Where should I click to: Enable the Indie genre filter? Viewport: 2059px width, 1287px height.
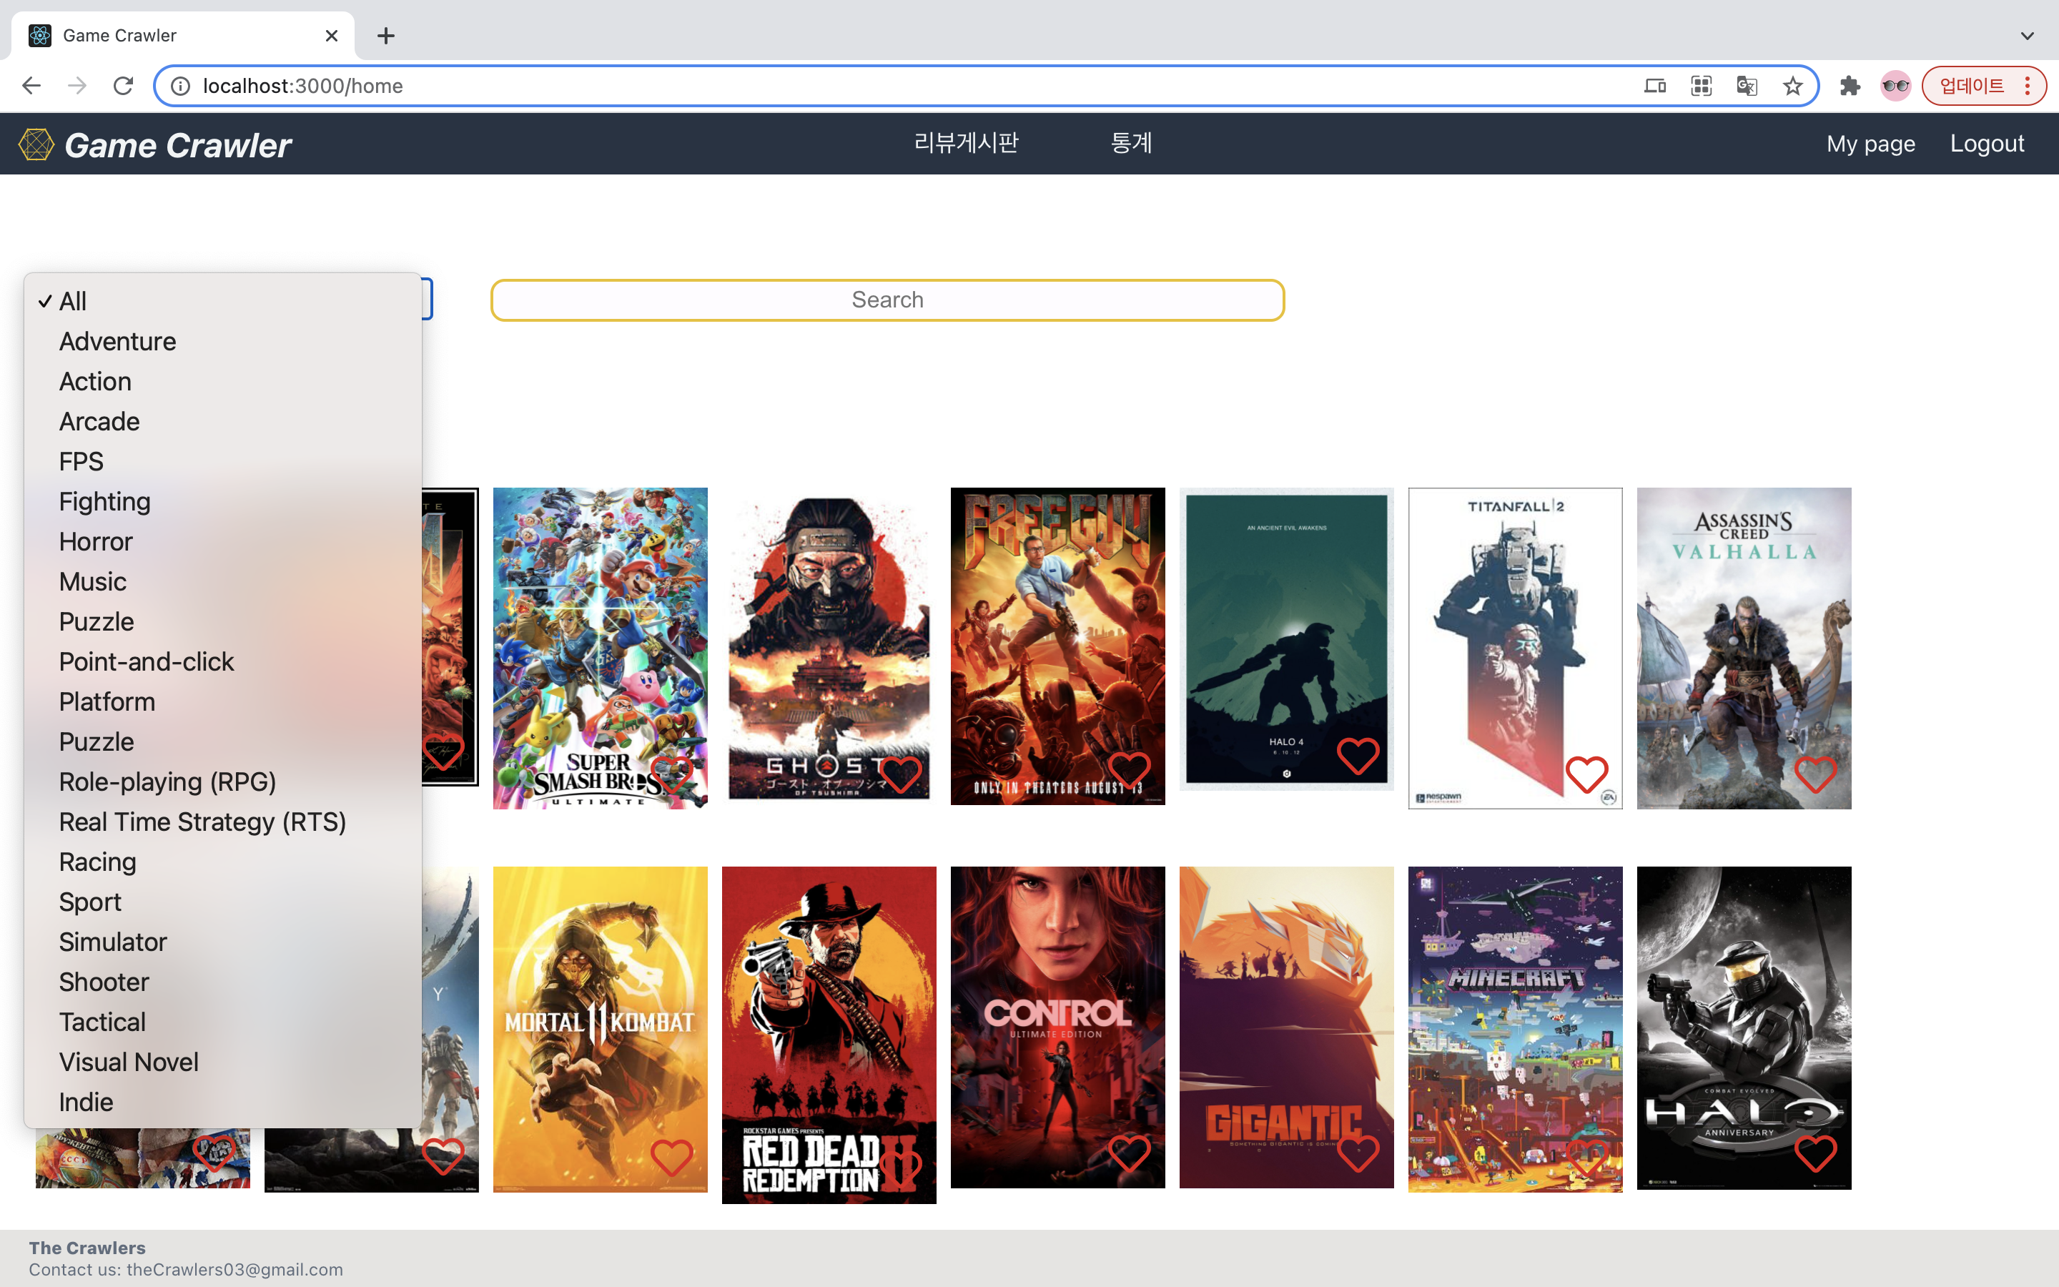tap(84, 1100)
